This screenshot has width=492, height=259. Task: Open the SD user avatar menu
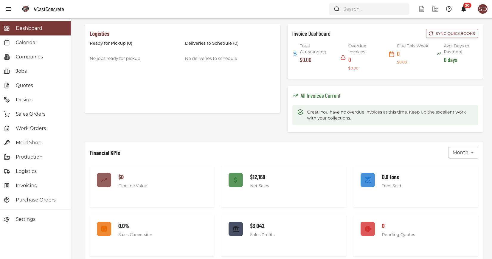click(482, 9)
